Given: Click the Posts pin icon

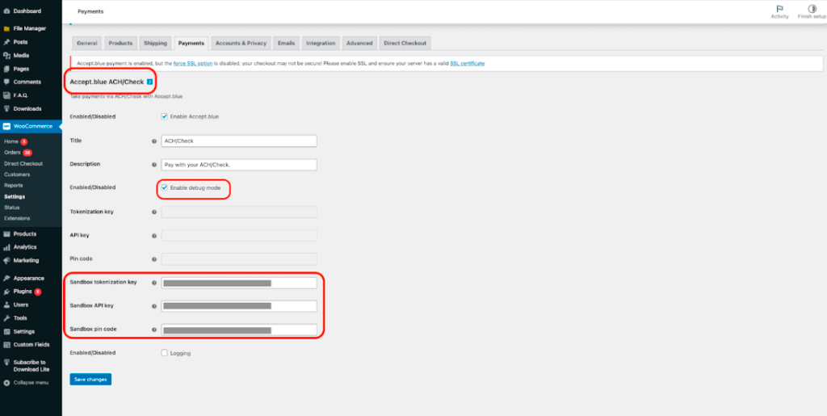Looking at the screenshot, I should click(x=6, y=42).
